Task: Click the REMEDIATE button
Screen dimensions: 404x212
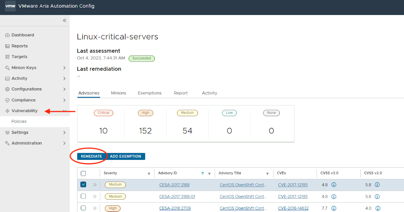Action: pos(91,156)
